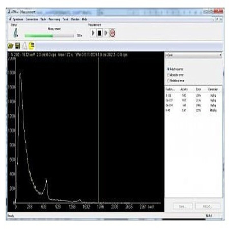
Task: Click the detector status icon under Status
Action: click(x=15, y=33)
